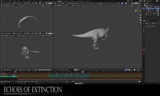This screenshot has width=160, height=96.
Task: Toggle visibility eye of Sun.001
Action: pos(157,12)
